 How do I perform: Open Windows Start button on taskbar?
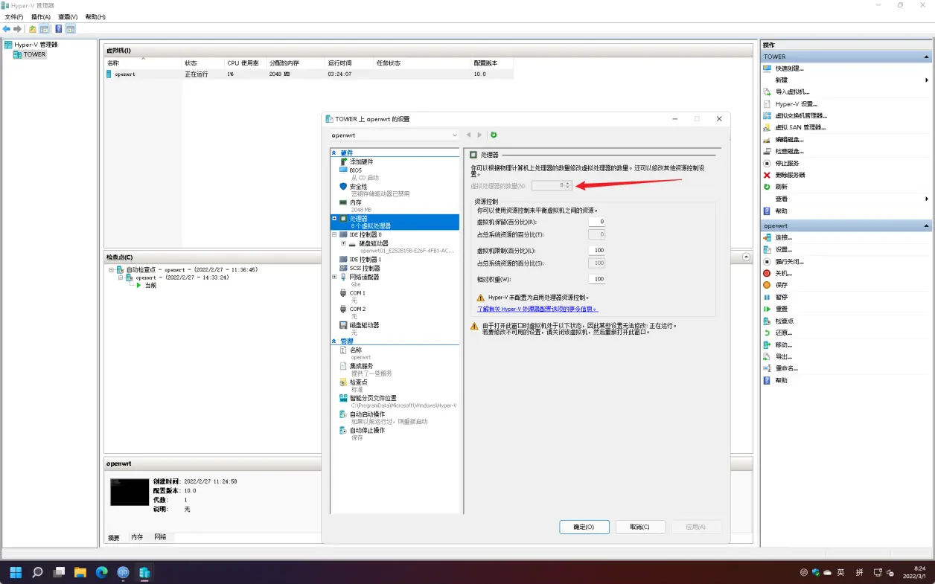pos(16,572)
